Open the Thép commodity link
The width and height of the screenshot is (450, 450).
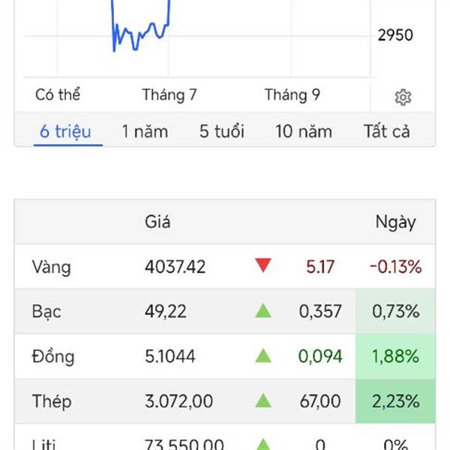[50, 401]
